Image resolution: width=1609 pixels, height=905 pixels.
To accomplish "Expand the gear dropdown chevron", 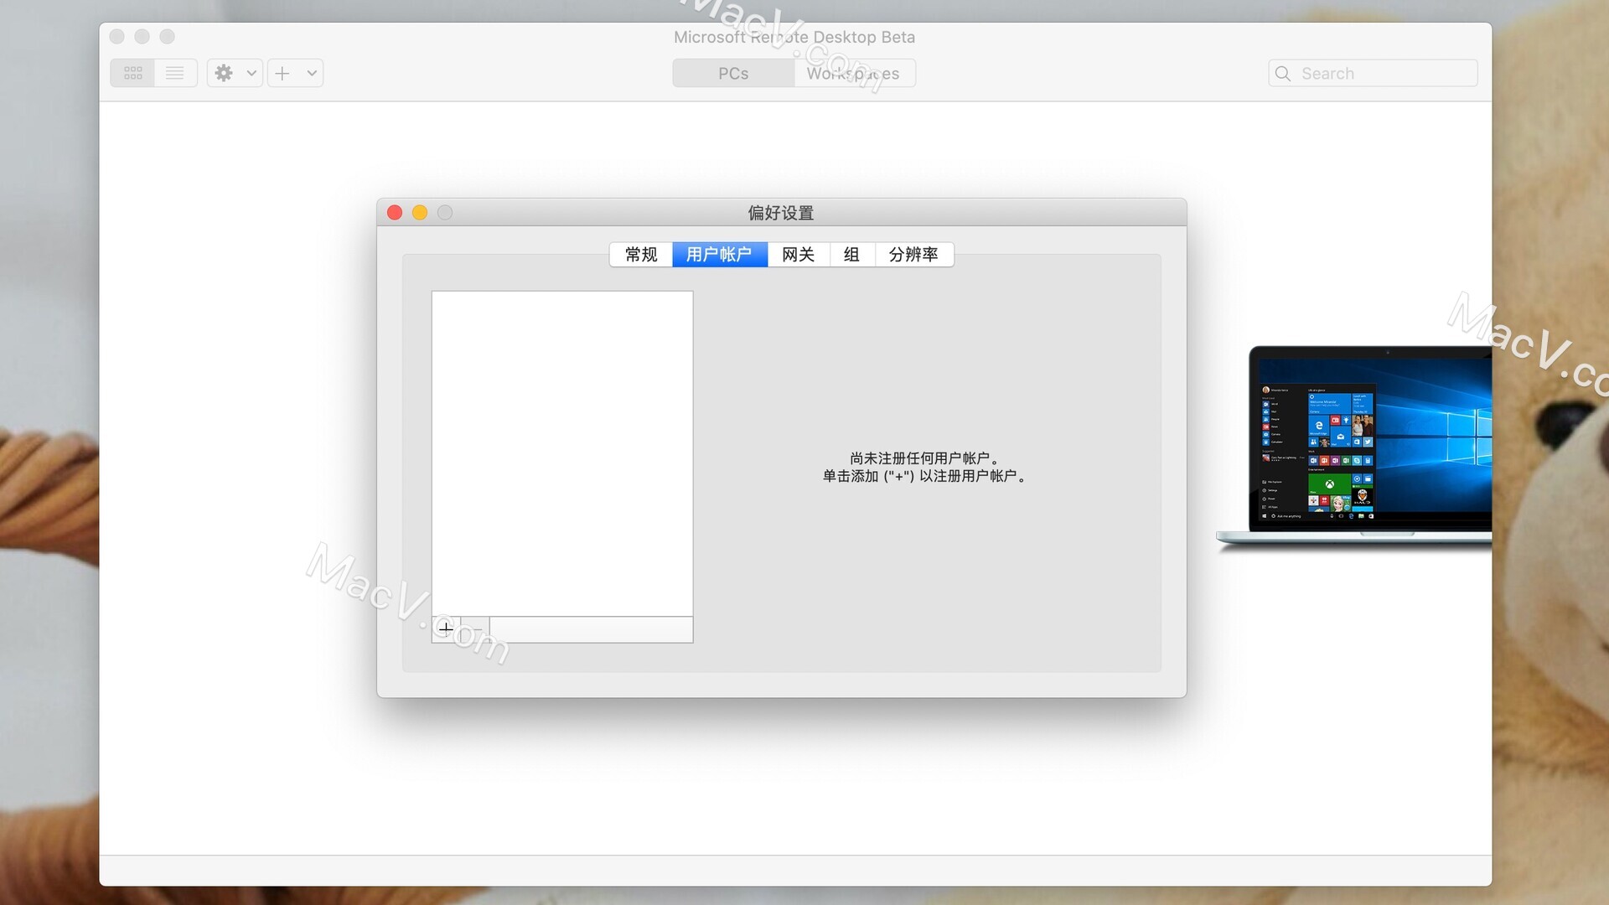I will click(251, 73).
